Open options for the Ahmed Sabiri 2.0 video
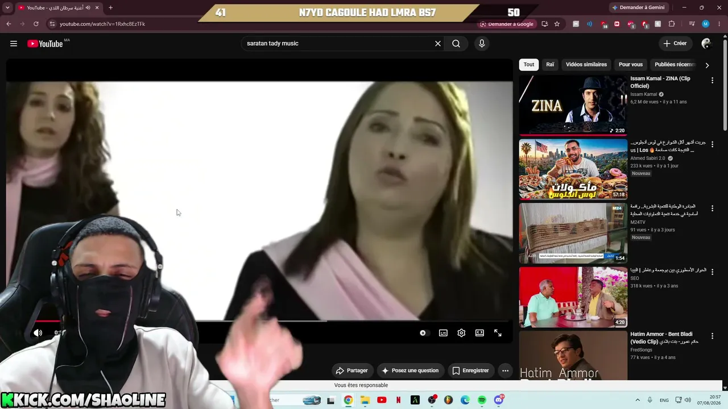This screenshot has width=728, height=409. 712,144
